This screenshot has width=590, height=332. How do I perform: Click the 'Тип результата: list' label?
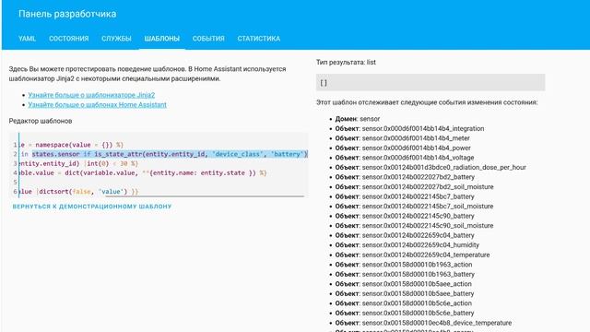pos(346,63)
